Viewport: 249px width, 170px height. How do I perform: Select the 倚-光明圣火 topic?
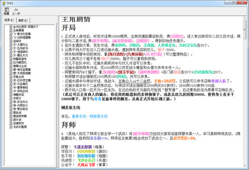tap(20, 106)
